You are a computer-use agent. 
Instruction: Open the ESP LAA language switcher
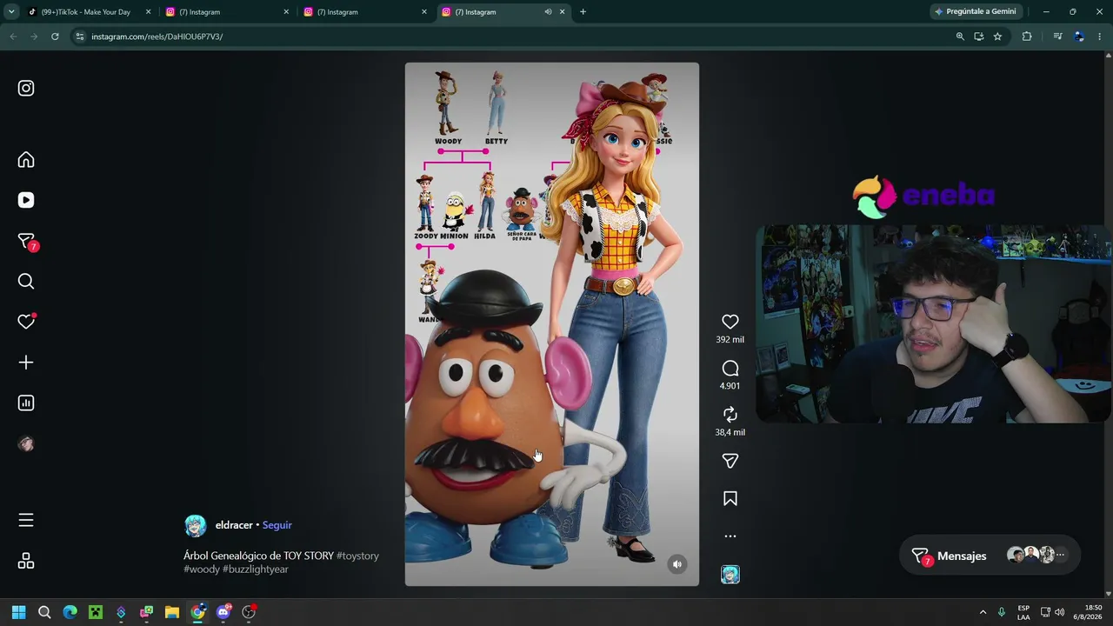tap(1023, 612)
